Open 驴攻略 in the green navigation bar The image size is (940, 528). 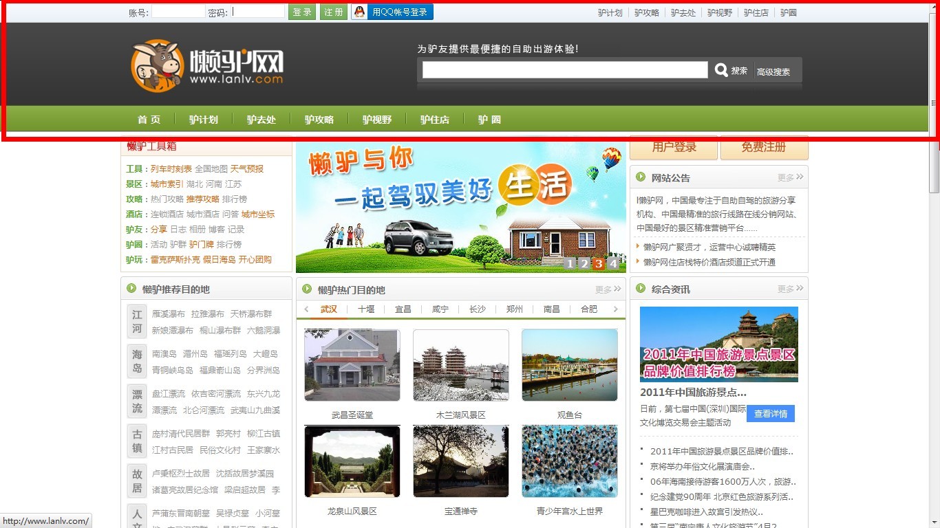[x=319, y=120]
